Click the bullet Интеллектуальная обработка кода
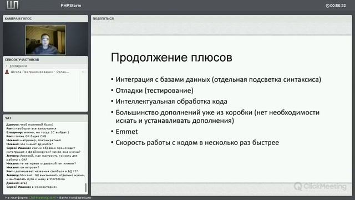 pyautogui.click(x=171, y=101)
